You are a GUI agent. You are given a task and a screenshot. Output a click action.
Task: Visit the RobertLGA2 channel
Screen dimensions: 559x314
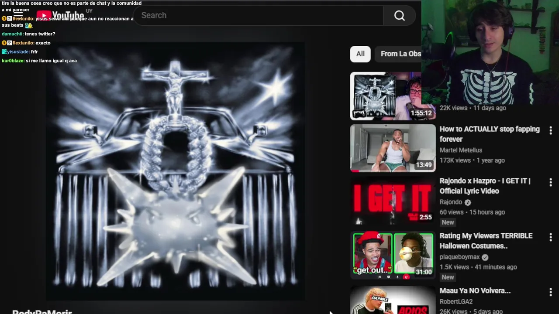tap(456, 302)
